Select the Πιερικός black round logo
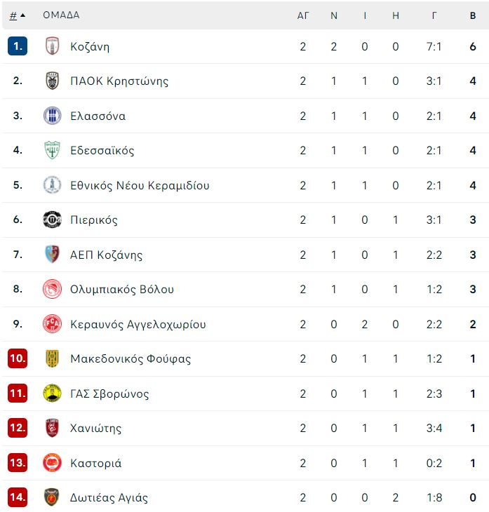Image resolution: width=489 pixels, height=512 pixels. pyautogui.click(x=52, y=220)
